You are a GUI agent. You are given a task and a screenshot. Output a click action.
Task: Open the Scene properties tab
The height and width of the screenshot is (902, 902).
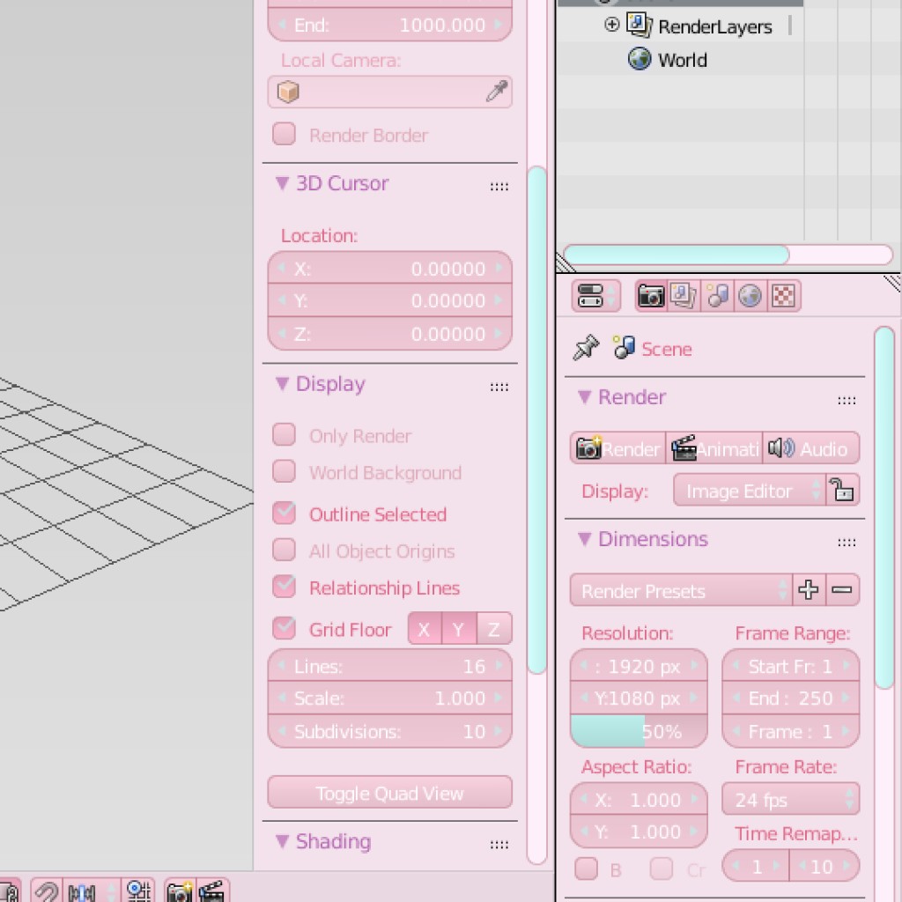(717, 295)
